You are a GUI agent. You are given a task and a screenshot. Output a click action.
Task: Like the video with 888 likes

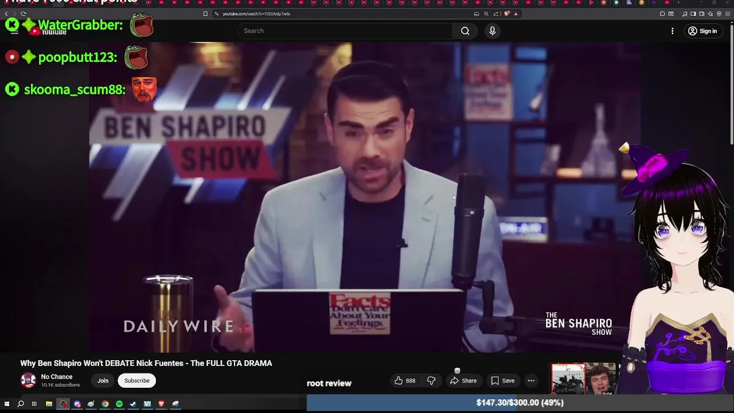coord(405,380)
